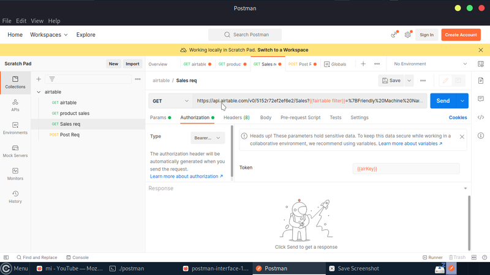Click the Create Account button
This screenshot has width=490, height=275.
pos(461,35)
